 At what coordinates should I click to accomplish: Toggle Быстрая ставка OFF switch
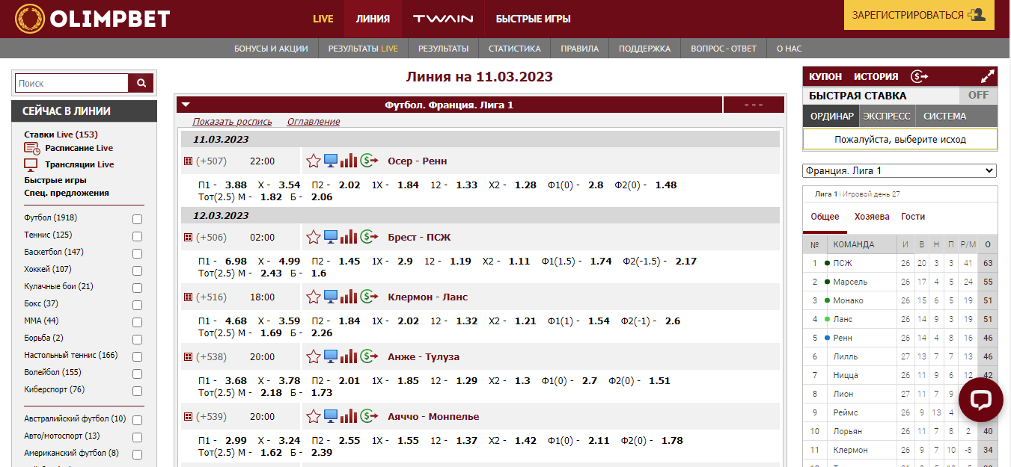click(x=978, y=96)
